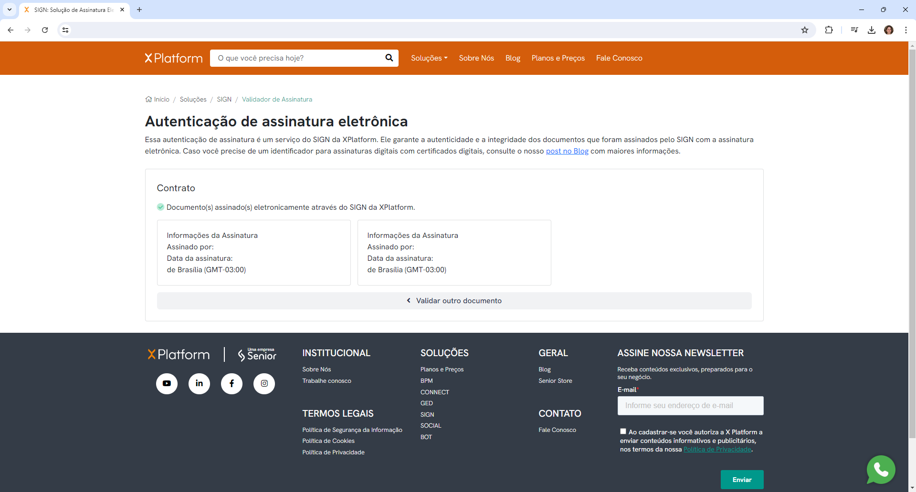Open Blog in the navigation bar

click(x=513, y=58)
